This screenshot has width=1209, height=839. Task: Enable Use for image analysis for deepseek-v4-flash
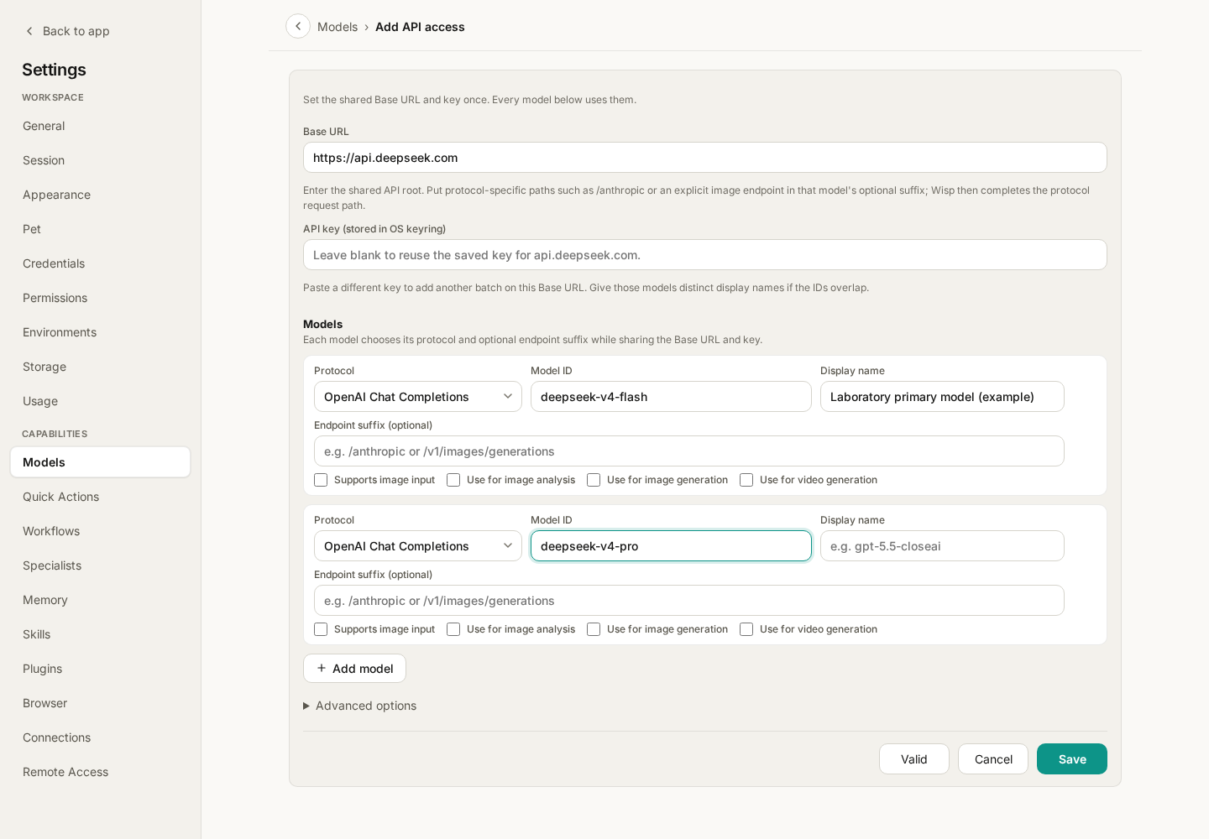(453, 480)
